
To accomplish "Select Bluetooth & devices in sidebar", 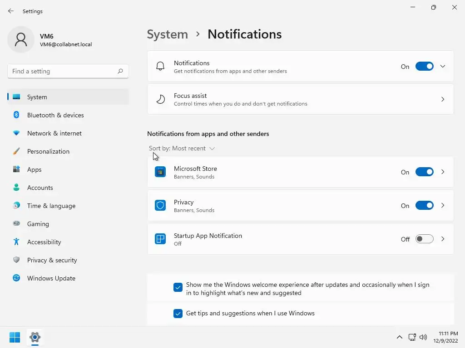I will 55,115.
